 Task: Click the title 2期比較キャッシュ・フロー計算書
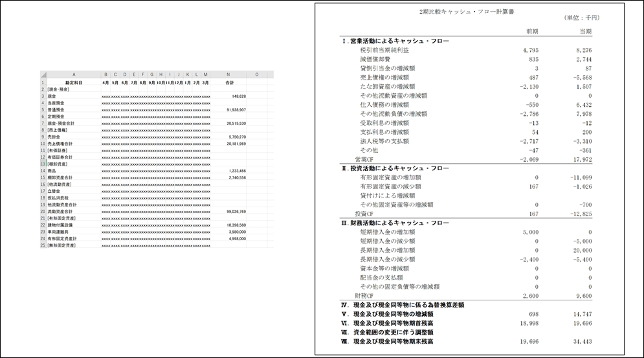(x=467, y=12)
